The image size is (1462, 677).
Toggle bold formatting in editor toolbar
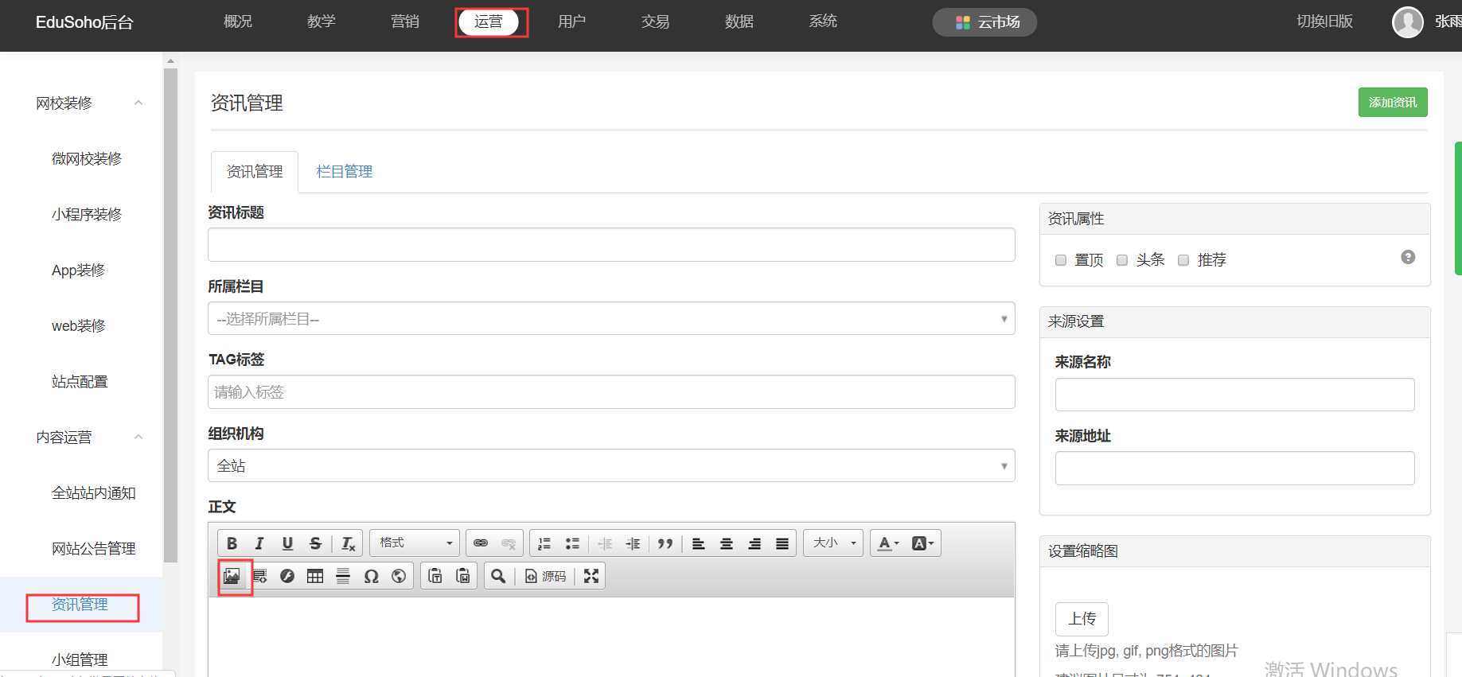[x=232, y=543]
